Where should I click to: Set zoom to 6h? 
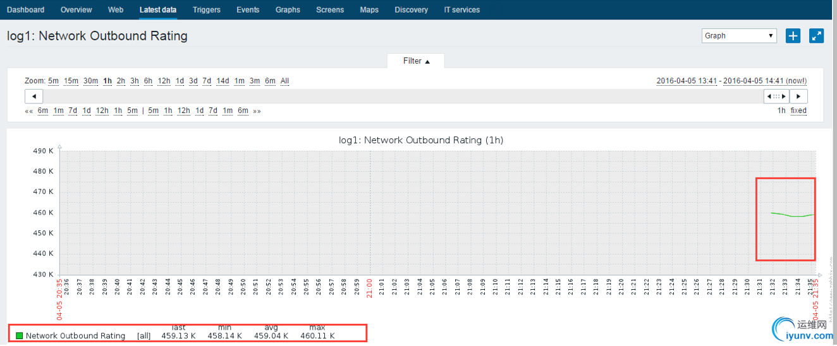point(148,81)
